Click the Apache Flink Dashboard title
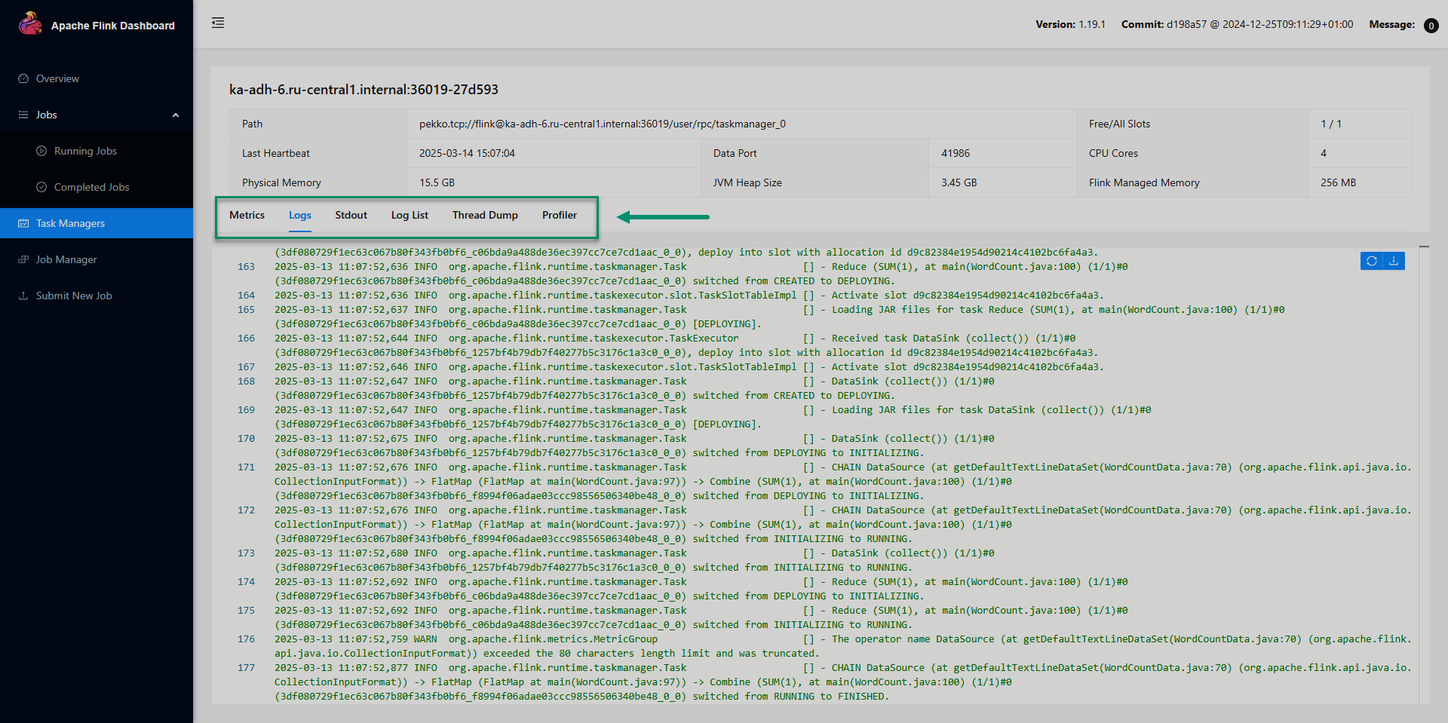The width and height of the screenshot is (1448, 723). [x=113, y=26]
